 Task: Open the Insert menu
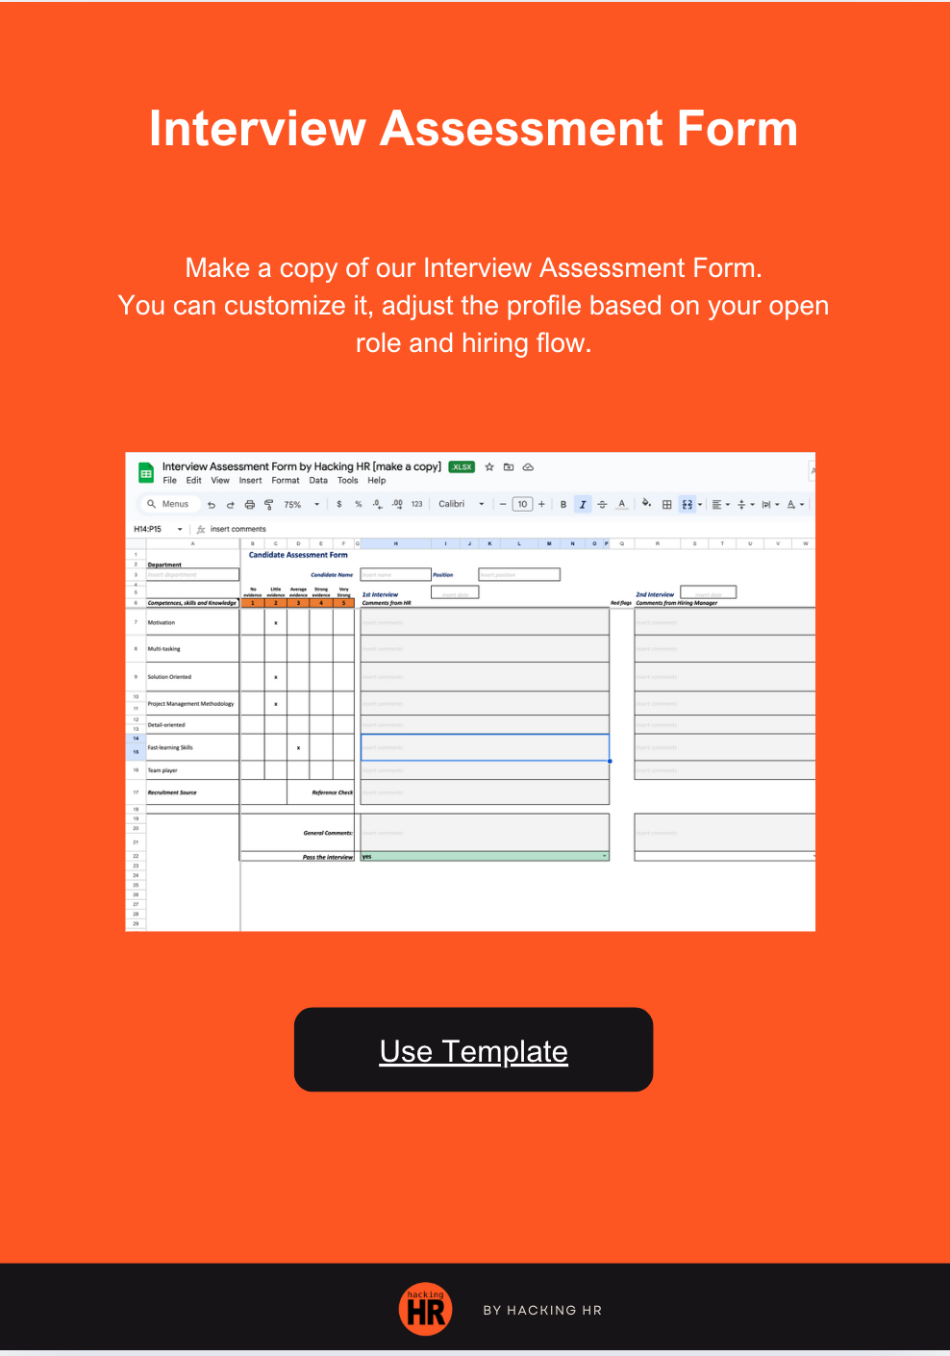coord(250,481)
